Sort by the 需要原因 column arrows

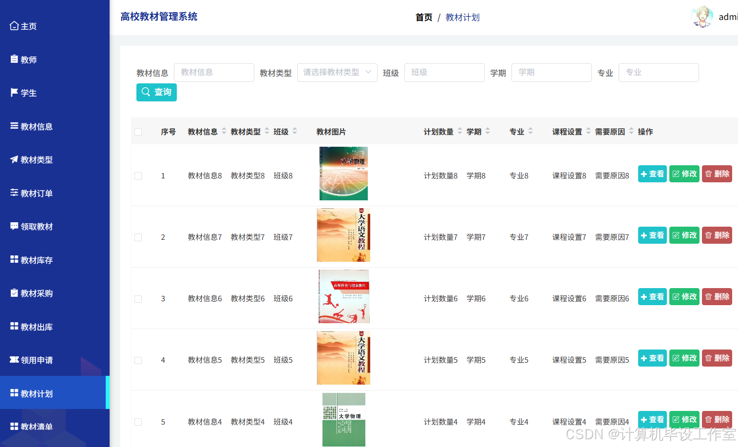point(631,131)
